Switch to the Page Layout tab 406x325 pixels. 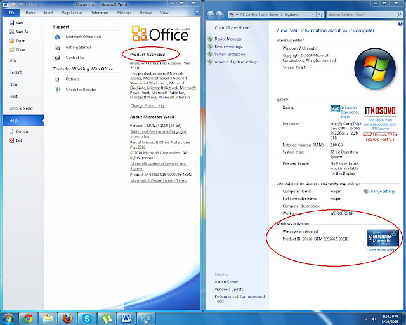[72, 13]
